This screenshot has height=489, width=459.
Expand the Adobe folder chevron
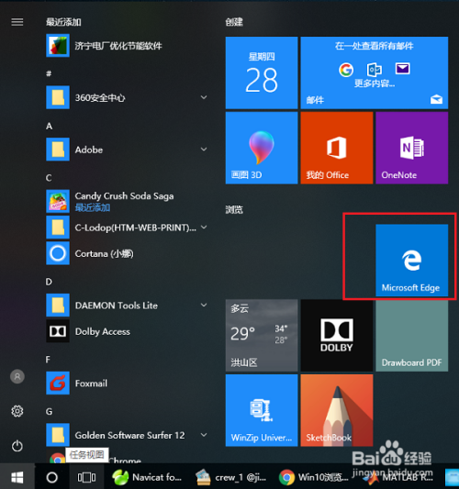pyautogui.click(x=204, y=150)
